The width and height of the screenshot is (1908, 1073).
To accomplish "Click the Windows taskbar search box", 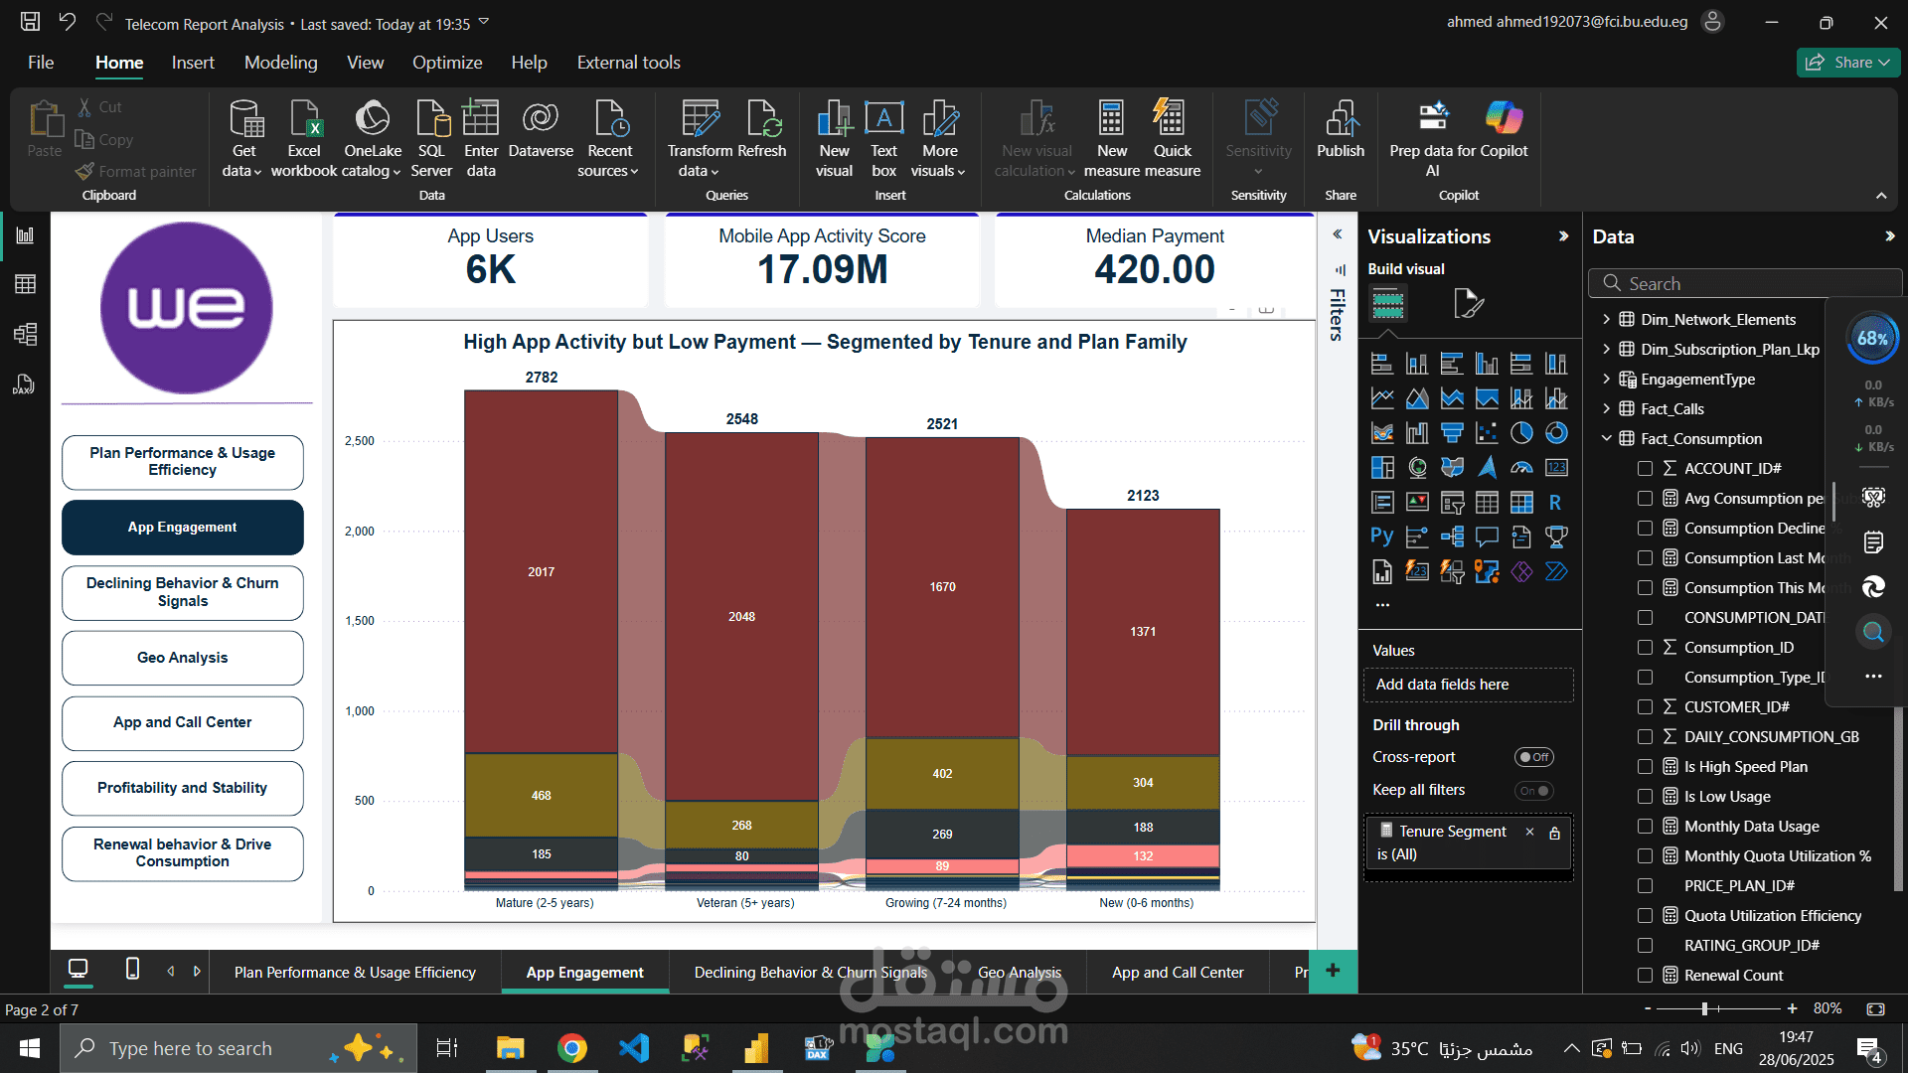I will pyautogui.click(x=238, y=1048).
